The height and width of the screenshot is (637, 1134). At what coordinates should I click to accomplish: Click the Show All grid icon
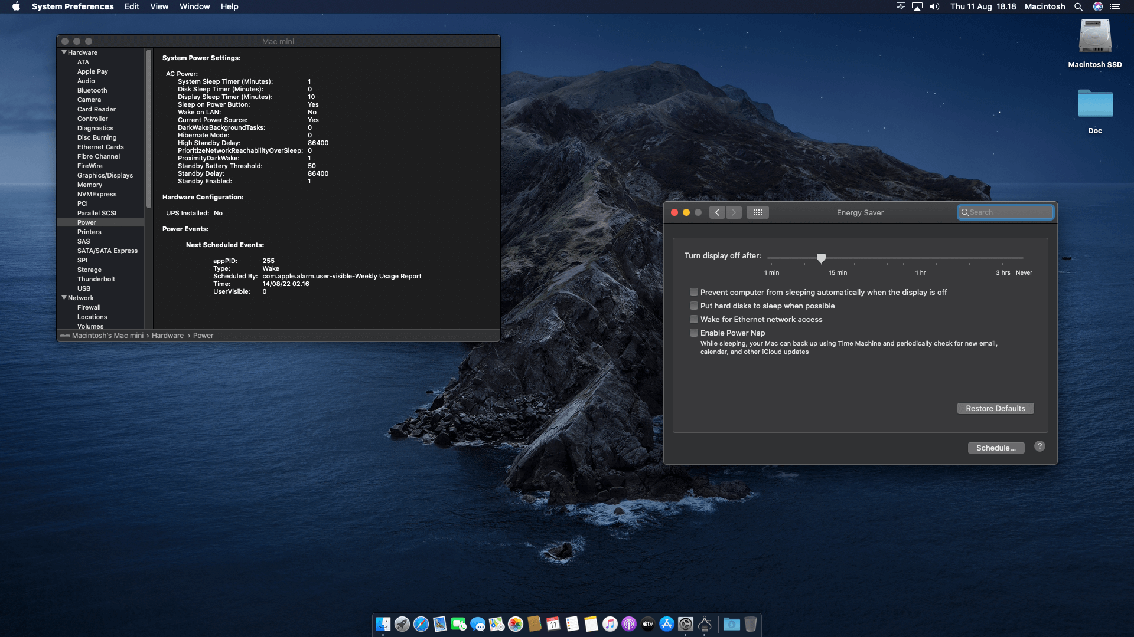tap(757, 212)
